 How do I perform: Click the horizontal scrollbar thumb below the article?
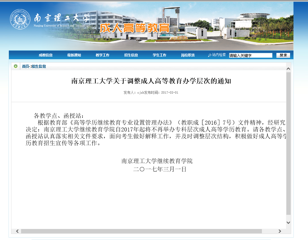pos(141,231)
